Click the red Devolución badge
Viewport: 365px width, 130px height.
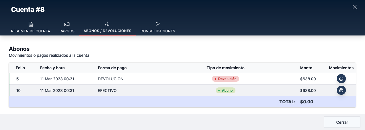(225, 79)
